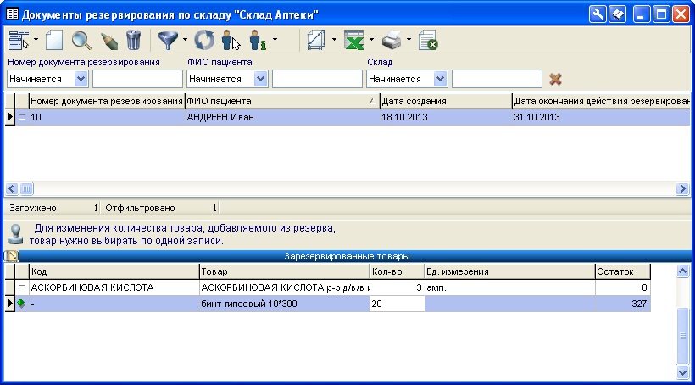Viewport: 695px width, 385px height.
Task: Click remainder cell 327
Action: tap(623, 304)
